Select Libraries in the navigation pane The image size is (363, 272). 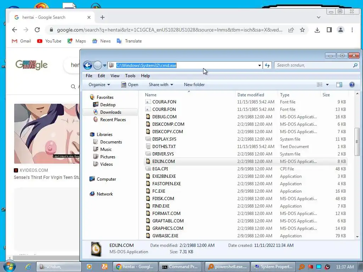tap(105, 134)
